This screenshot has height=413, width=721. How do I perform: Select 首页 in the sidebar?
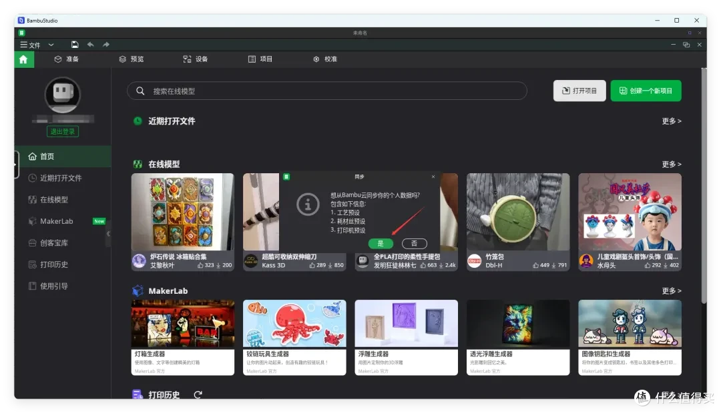[x=63, y=157]
